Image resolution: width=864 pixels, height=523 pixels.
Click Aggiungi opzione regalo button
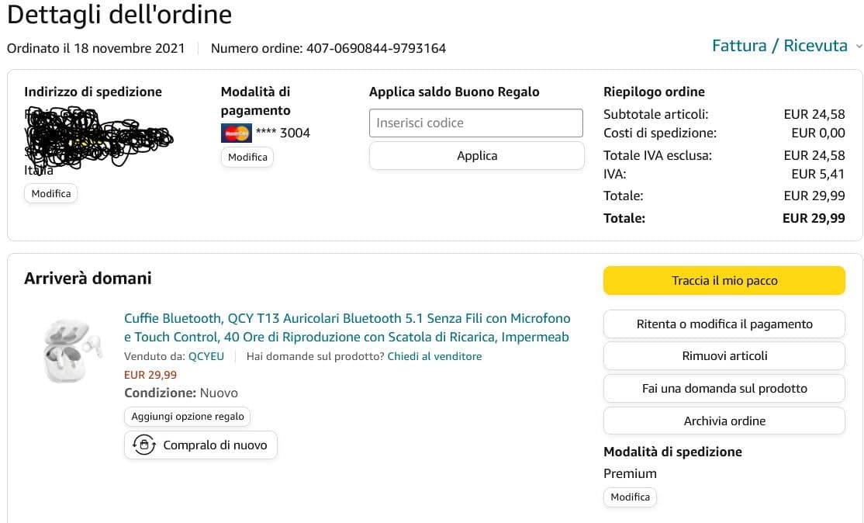[188, 417]
